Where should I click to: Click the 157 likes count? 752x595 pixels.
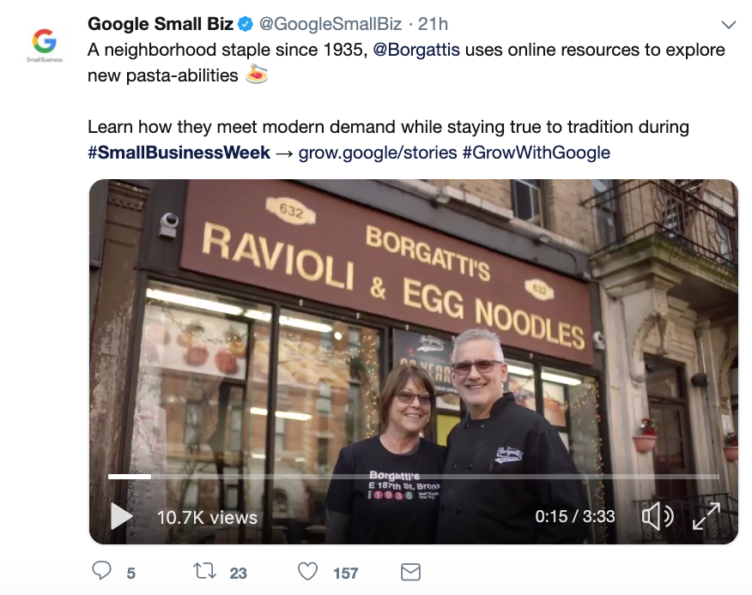tap(345, 573)
